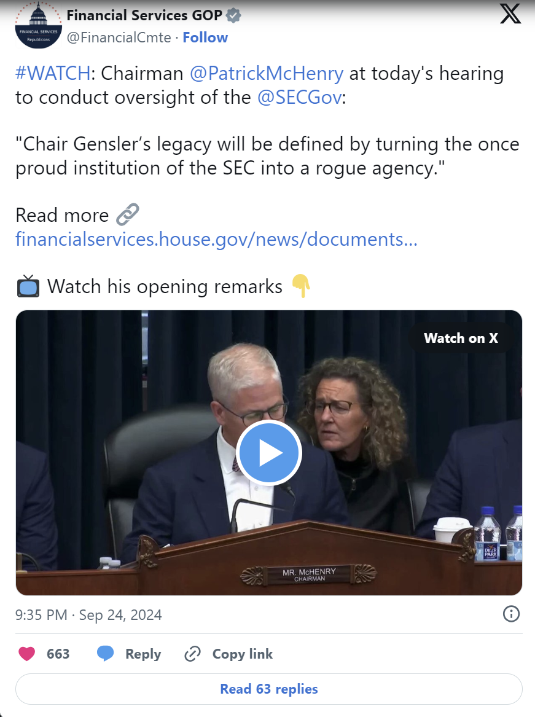The image size is (535, 717).
Task: Click Read 63 replies button
Action: tap(269, 689)
